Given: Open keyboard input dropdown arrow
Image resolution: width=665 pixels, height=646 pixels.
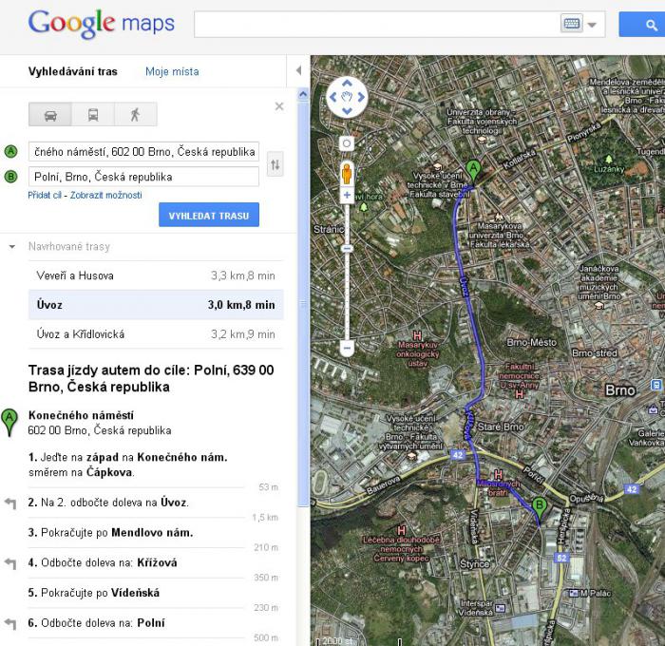Looking at the screenshot, I should [x=593, y=26].
